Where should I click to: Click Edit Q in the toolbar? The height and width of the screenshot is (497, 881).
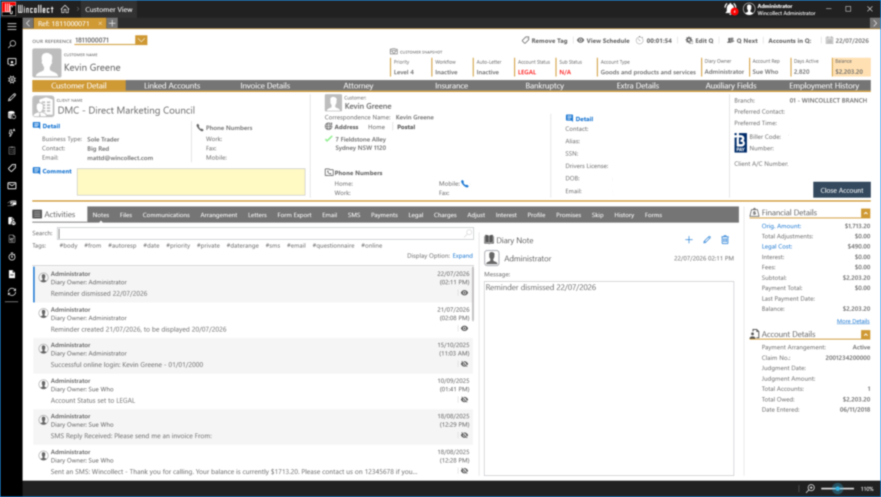point(699,40)
